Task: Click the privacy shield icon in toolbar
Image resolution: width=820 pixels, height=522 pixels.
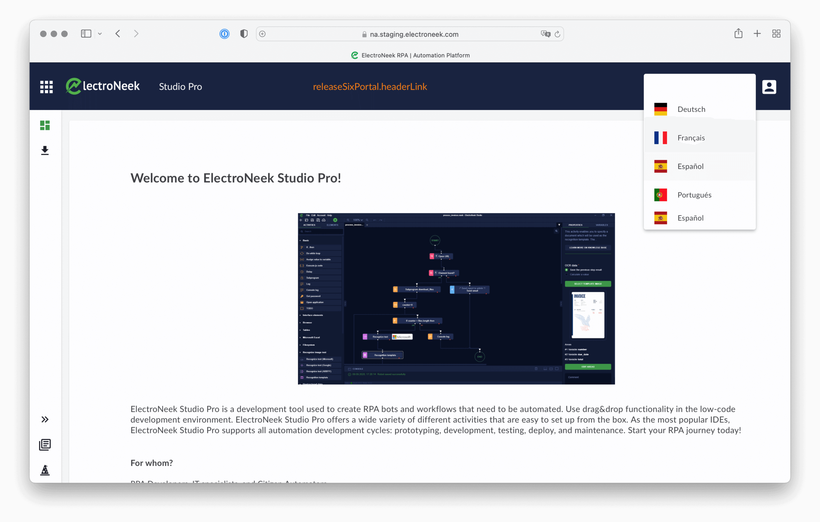Action: tap(244, 34)
